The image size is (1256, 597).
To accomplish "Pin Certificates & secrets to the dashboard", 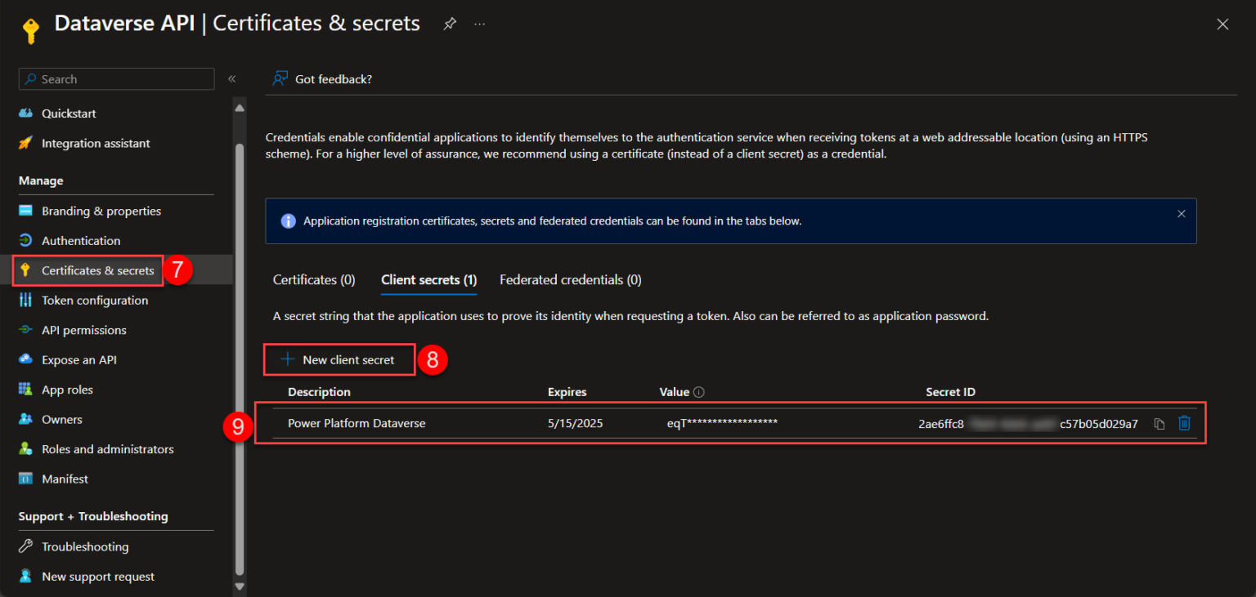I will (x=449, y=24).
